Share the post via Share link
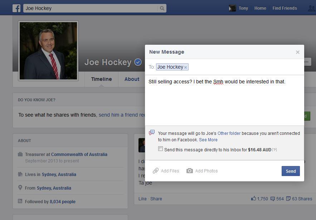Image resolution: width=316 pixels, height=220 pixels. [x=156, y=199]
